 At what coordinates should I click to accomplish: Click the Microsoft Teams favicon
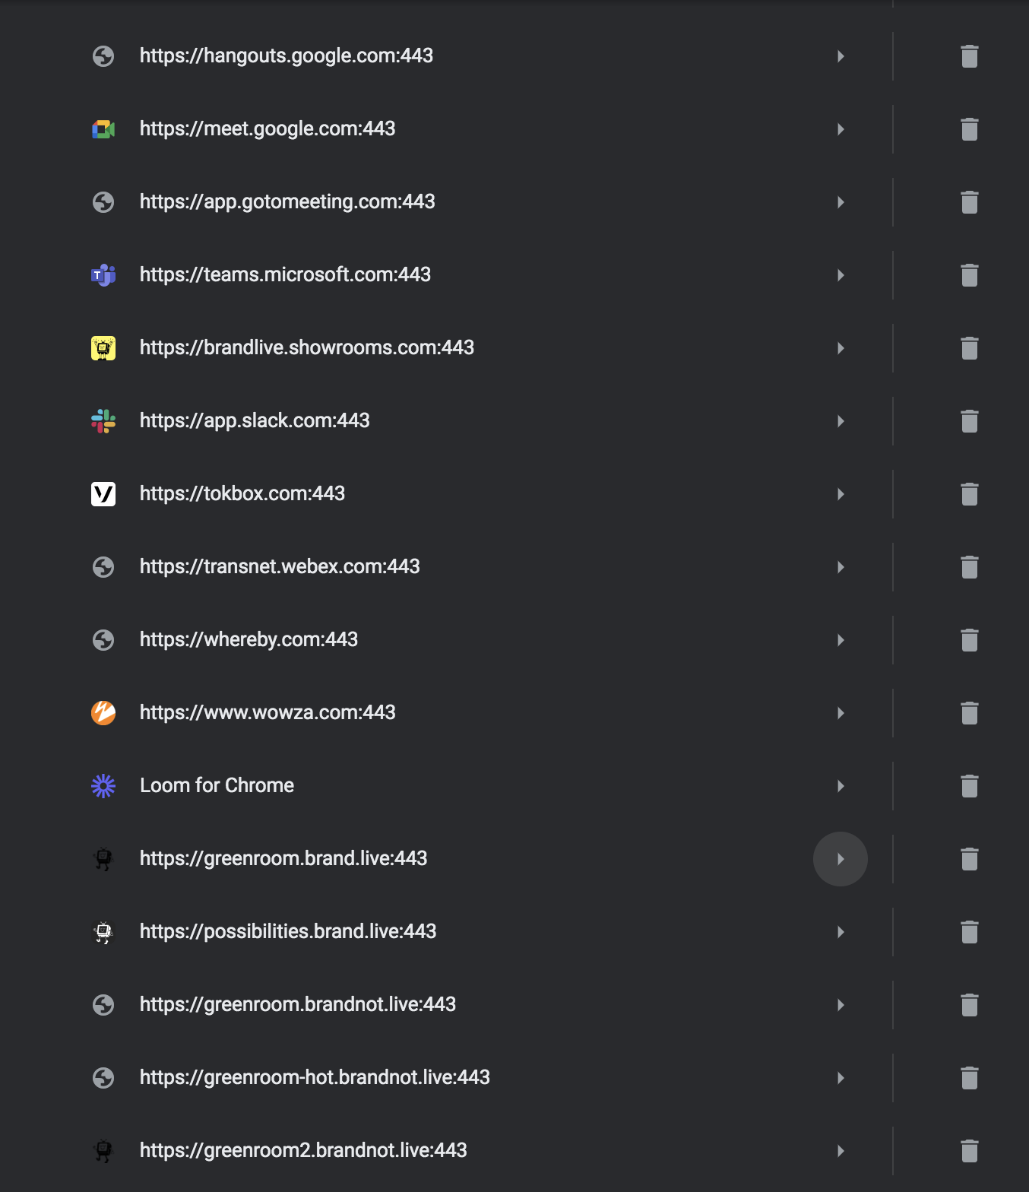click(x=103, y=275)
